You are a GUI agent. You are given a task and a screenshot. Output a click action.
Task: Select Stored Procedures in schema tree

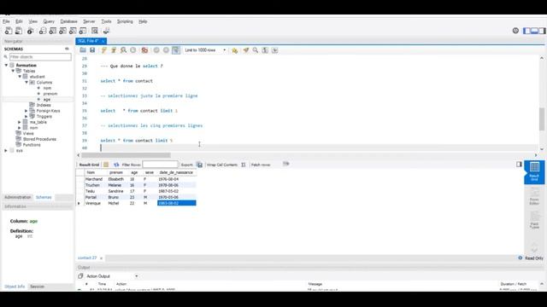(x=39, y=139)
